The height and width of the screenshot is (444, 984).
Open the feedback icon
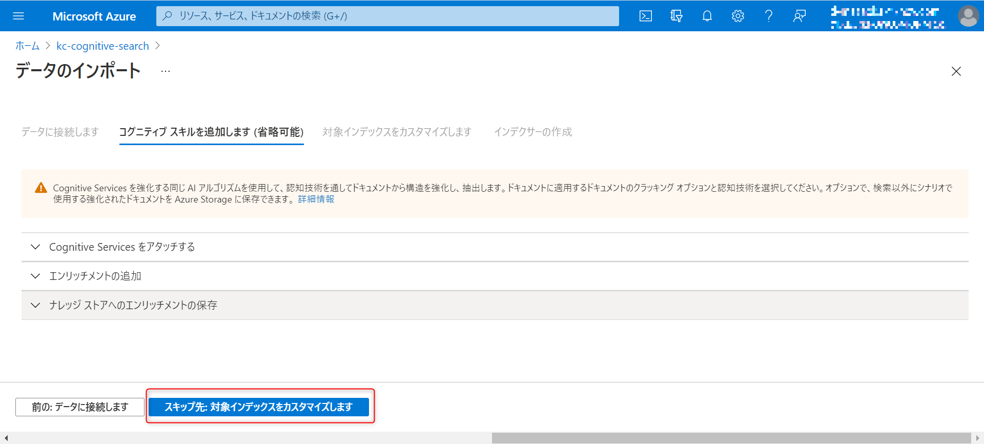(x=799, y=16)
